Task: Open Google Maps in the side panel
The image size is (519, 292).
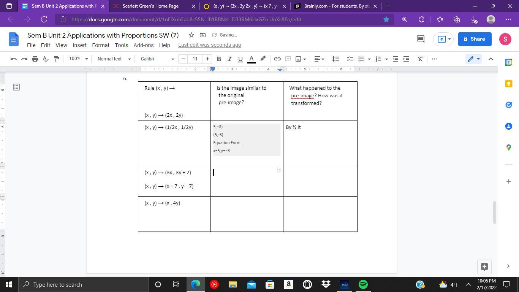Action: point(509,148)
